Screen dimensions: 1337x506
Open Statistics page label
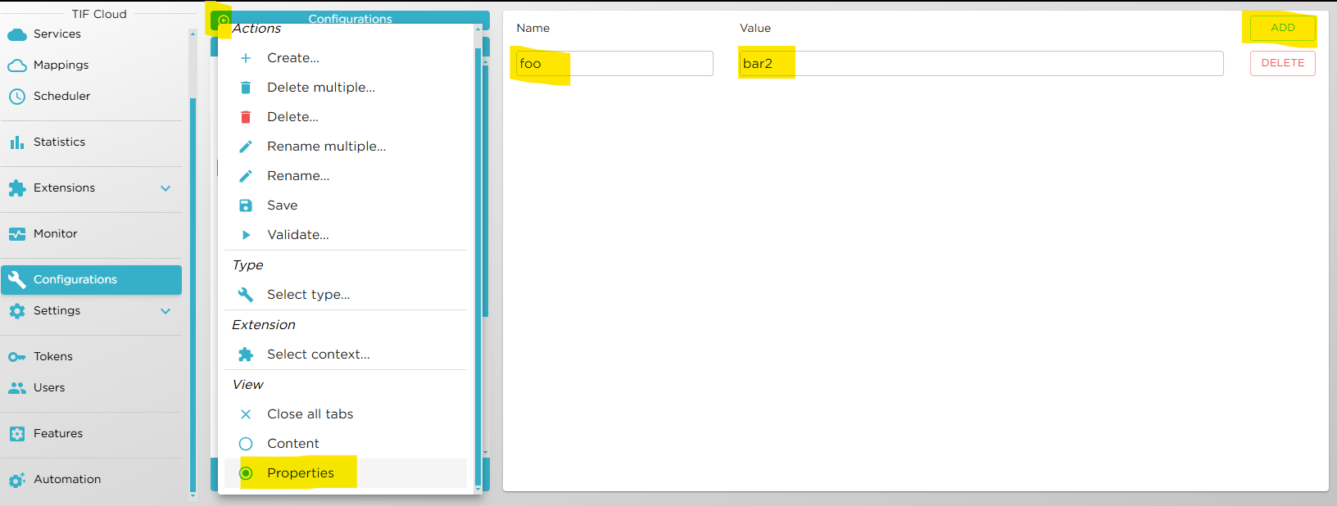click(59, 142)
